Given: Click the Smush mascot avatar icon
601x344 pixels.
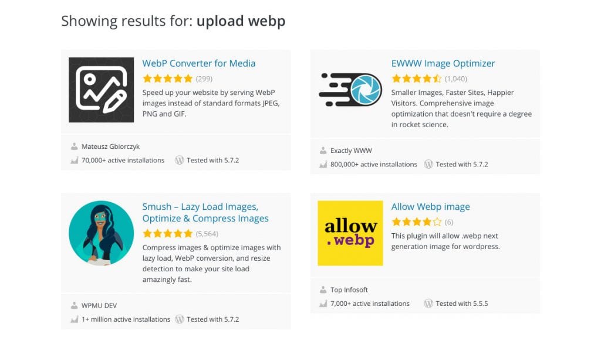Looking at the screenshot, I should [x=101, y=233].
